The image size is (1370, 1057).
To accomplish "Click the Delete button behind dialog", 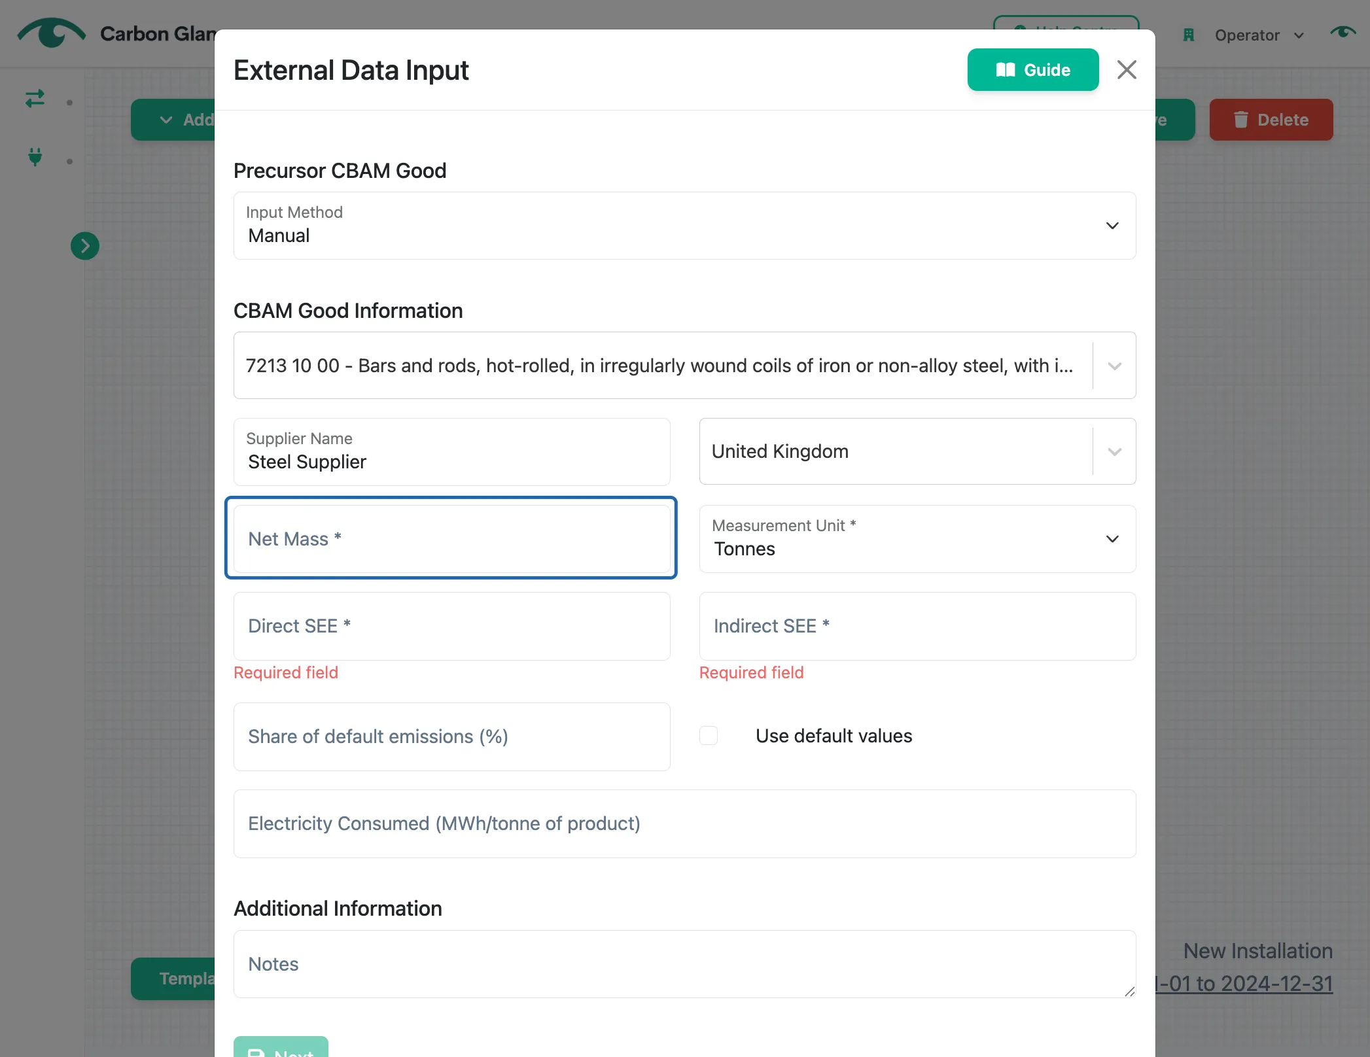I will click(1271, 120).
